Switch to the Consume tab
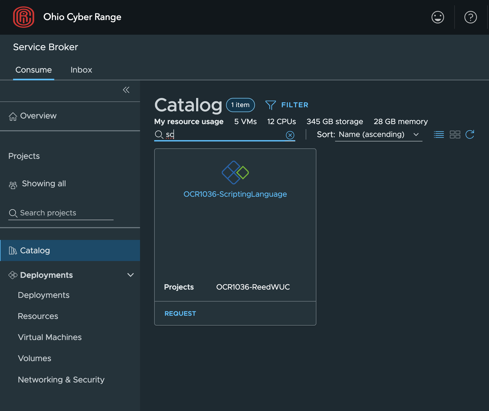Screen dimensions: 489x411 point(34,70)
